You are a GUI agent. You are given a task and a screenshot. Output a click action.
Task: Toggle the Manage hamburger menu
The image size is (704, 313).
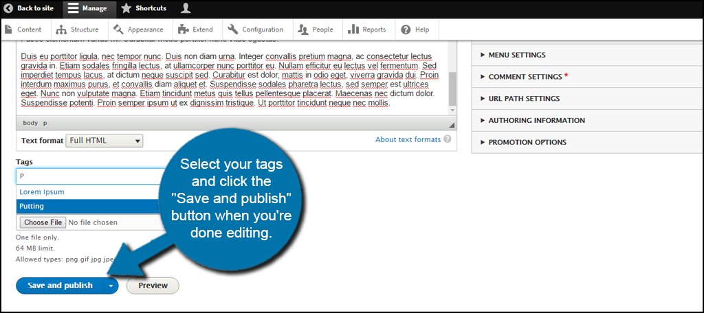click(x=74, y=8)
